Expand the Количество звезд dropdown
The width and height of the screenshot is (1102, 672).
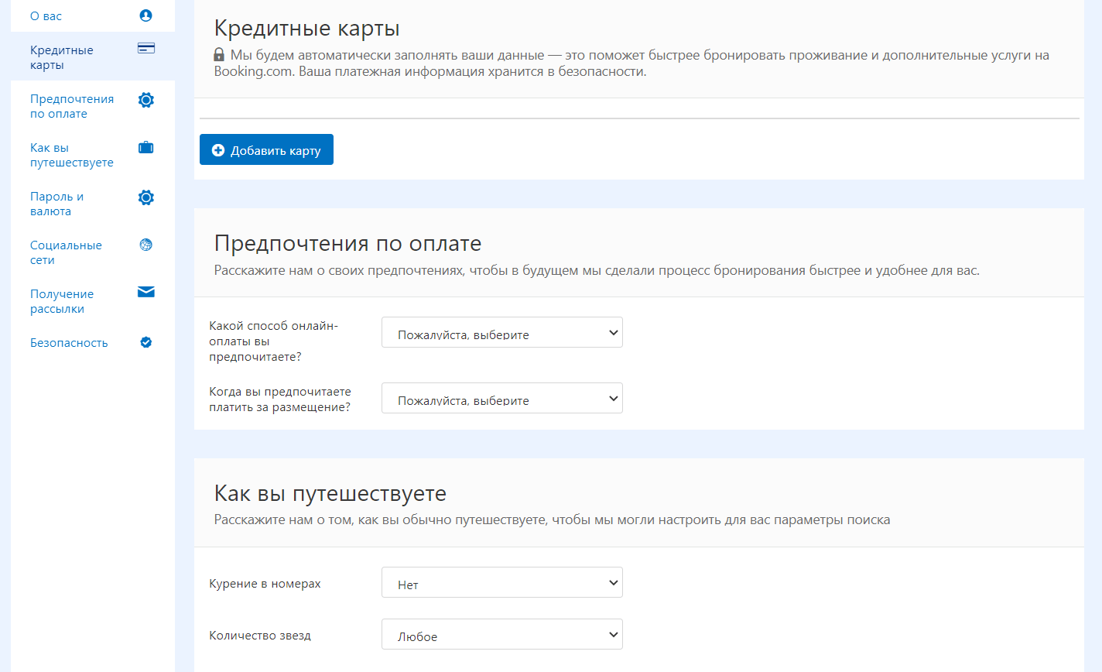[x=501, y=634]
